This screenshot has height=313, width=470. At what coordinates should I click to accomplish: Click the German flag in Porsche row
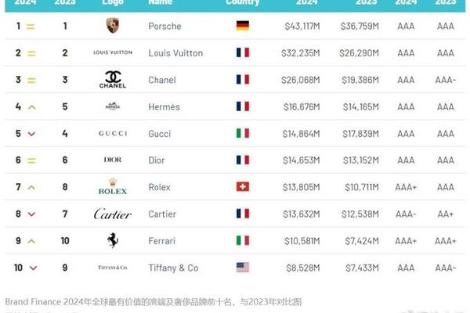coord(243,26)
